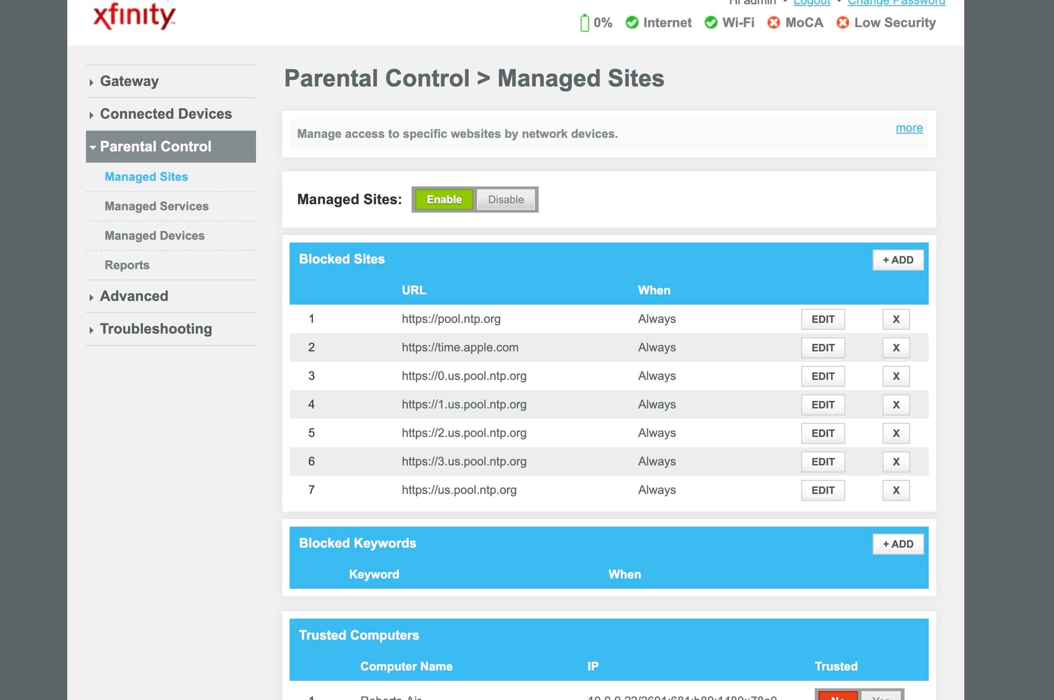1054x700 pixels.
Task: Remove https://1.us.pool.ntp.org using its X button
Action: (x=896, y=405)
